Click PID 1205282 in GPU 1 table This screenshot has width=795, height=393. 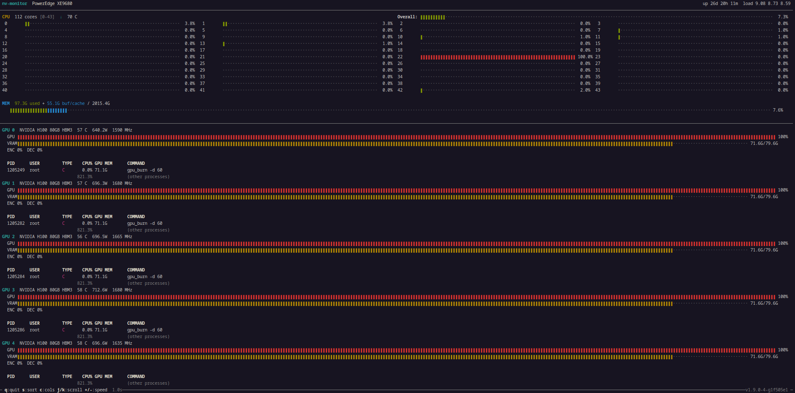click(16, 224)
